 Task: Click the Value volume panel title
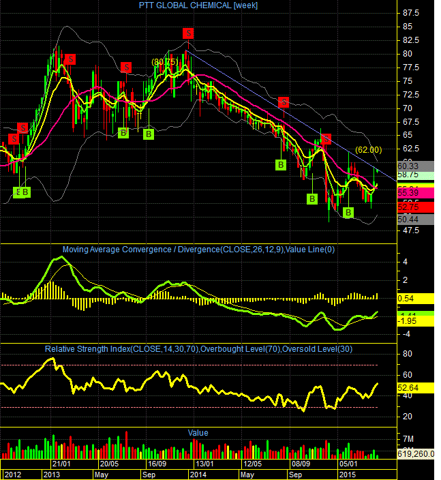198,433
